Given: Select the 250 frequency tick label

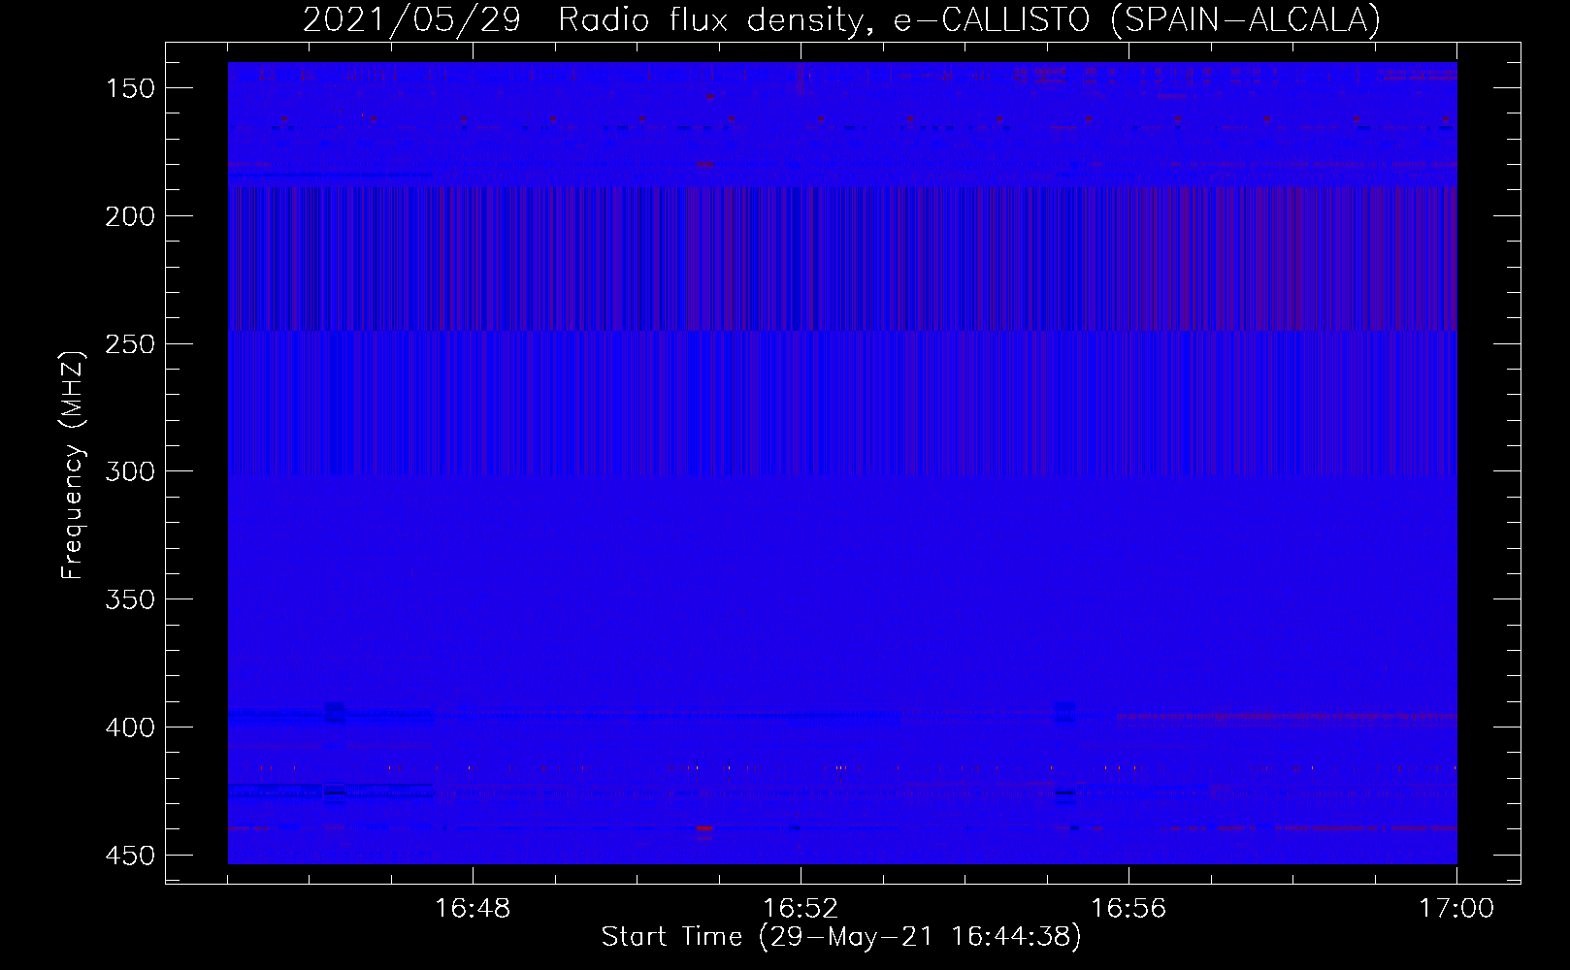Looking at the screenshot, I should coord(129,344).
